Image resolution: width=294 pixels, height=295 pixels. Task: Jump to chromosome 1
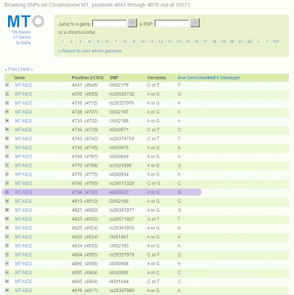point(63,41)
